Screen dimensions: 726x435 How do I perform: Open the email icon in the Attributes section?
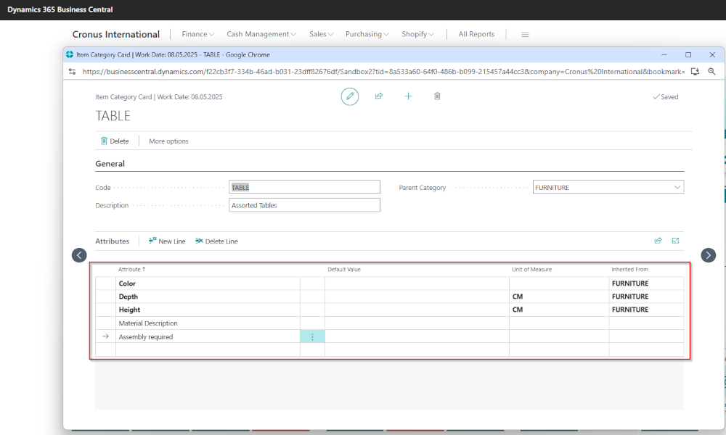pos(675,240)
